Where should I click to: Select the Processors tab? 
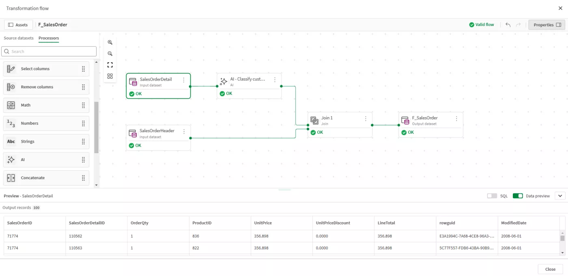(49, 38)
